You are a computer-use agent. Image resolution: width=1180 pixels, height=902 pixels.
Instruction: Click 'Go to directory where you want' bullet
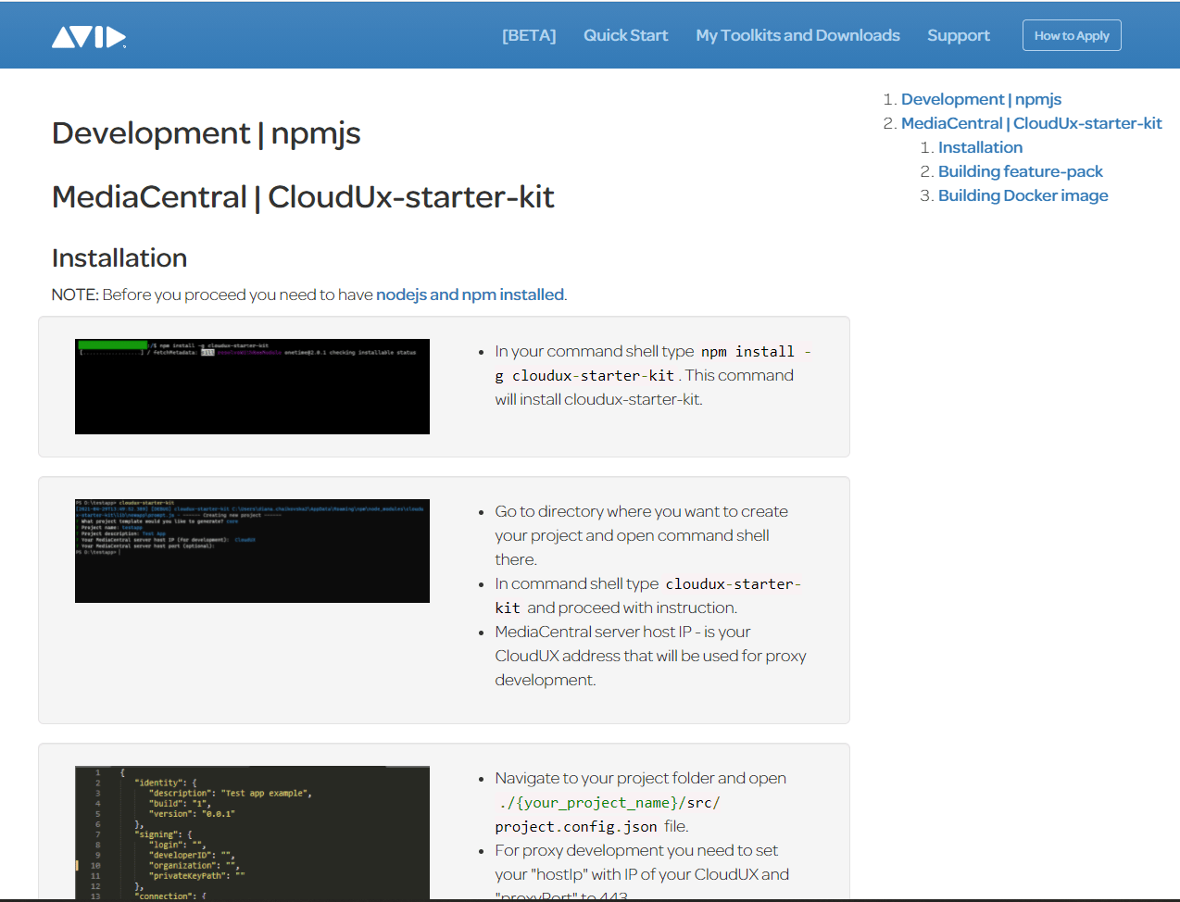(641, 535)
